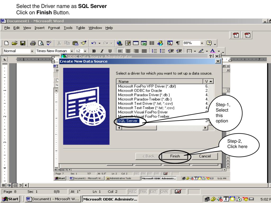Image resolution: width=271 pixels, height=203 pixels.
Task: Click the Insert Hyperlink globe icon
Action: 119,43
